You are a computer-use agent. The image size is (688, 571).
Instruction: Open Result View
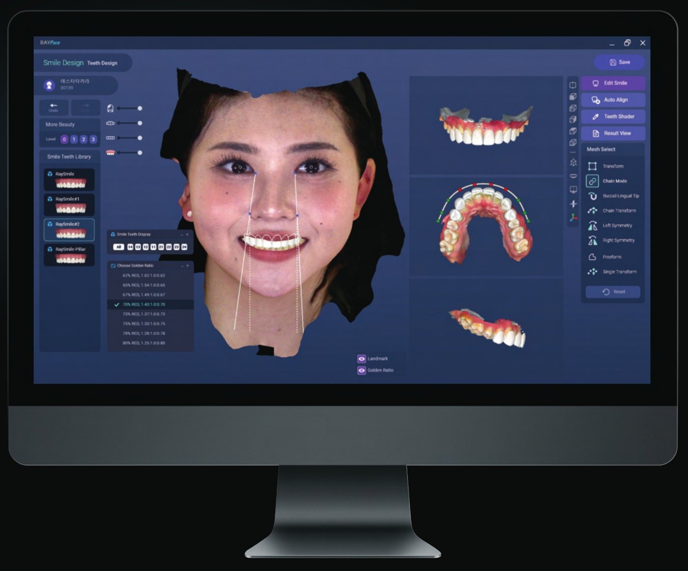tap(613, 133)
